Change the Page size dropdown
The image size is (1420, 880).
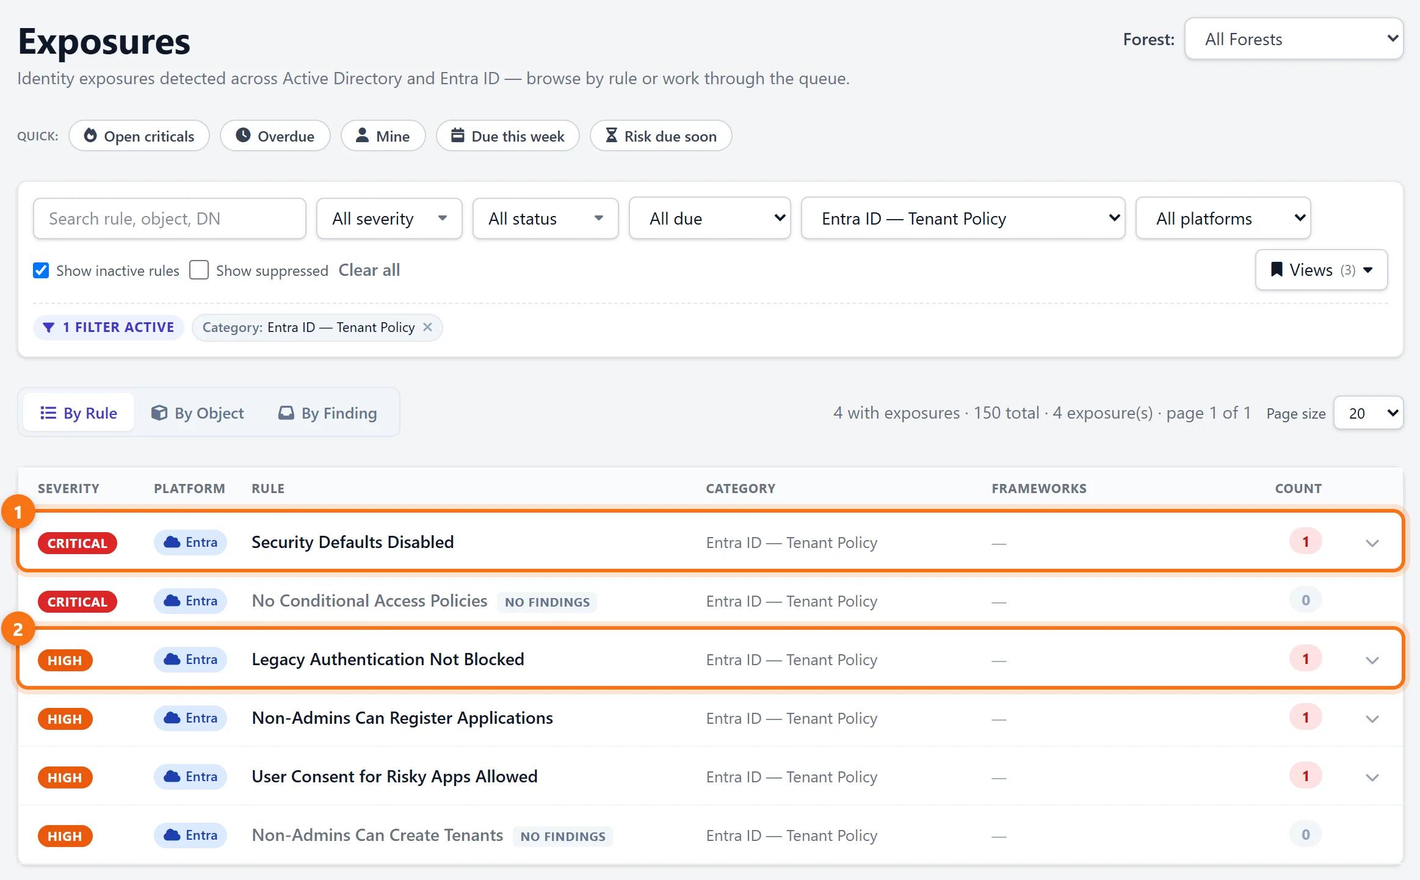1369,413
